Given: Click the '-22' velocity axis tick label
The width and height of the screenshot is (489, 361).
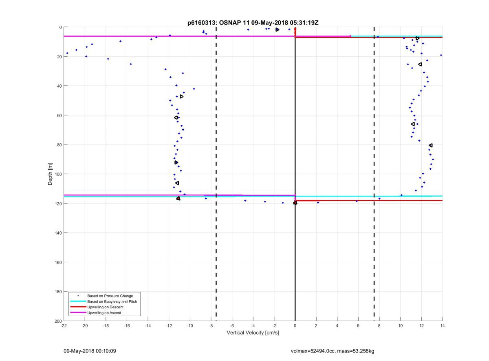Looking at the screenshot, I should [x=64, y=326].
